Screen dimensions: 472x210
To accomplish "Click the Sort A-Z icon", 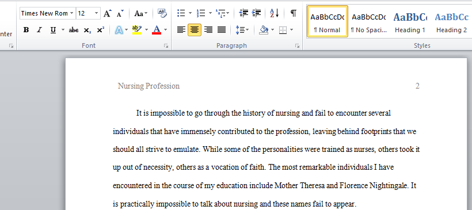I will (274, 13).
